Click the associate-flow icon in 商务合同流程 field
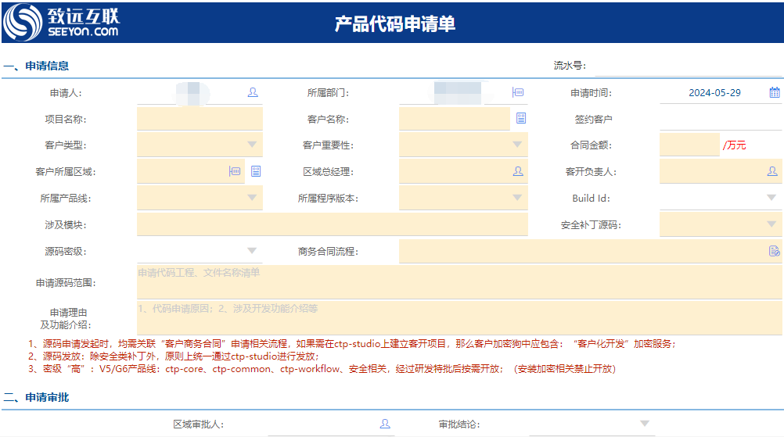 click(774, 251)
